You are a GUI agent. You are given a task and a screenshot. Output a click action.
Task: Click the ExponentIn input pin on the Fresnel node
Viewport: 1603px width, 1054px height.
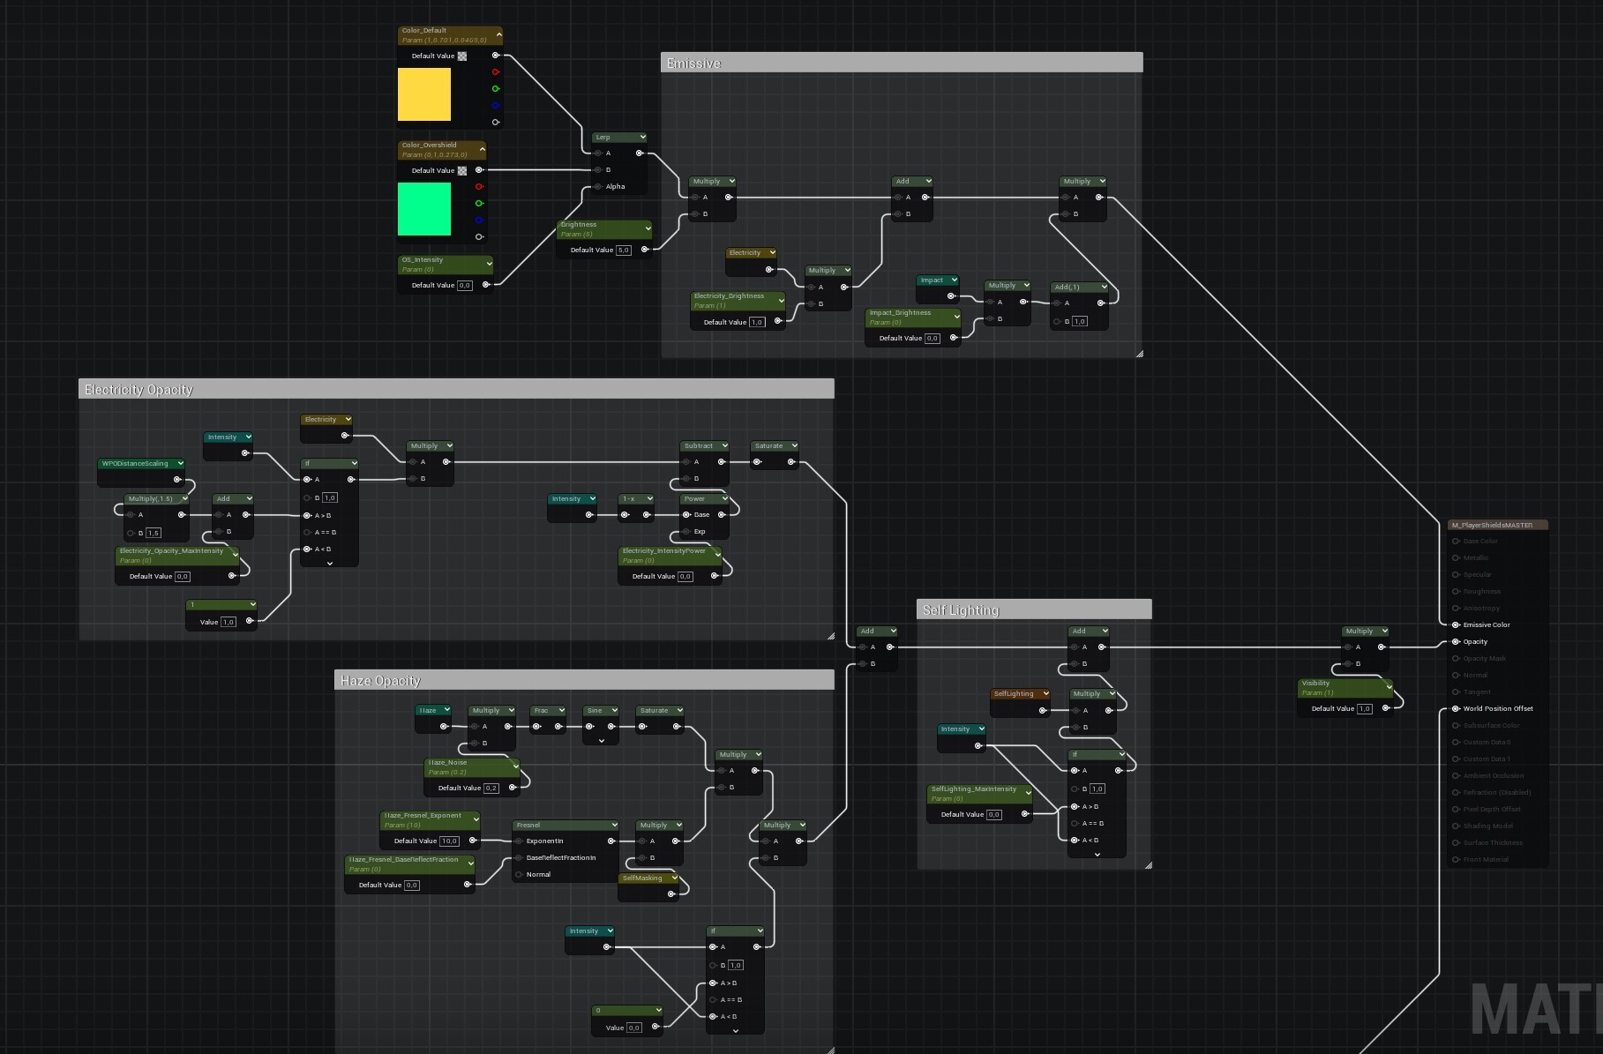tap(519, 841)
